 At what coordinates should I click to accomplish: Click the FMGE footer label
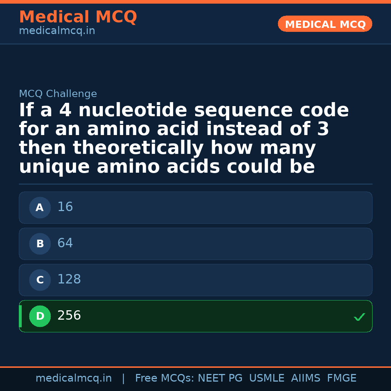tap(342, 378)
